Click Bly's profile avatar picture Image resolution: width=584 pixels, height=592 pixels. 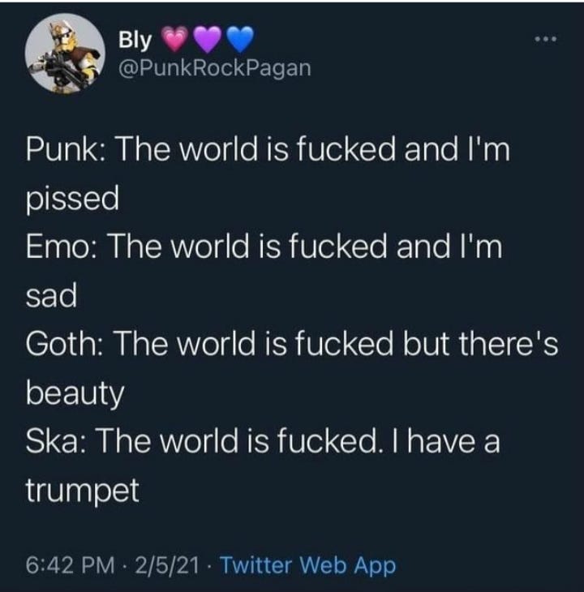point(65,54)
